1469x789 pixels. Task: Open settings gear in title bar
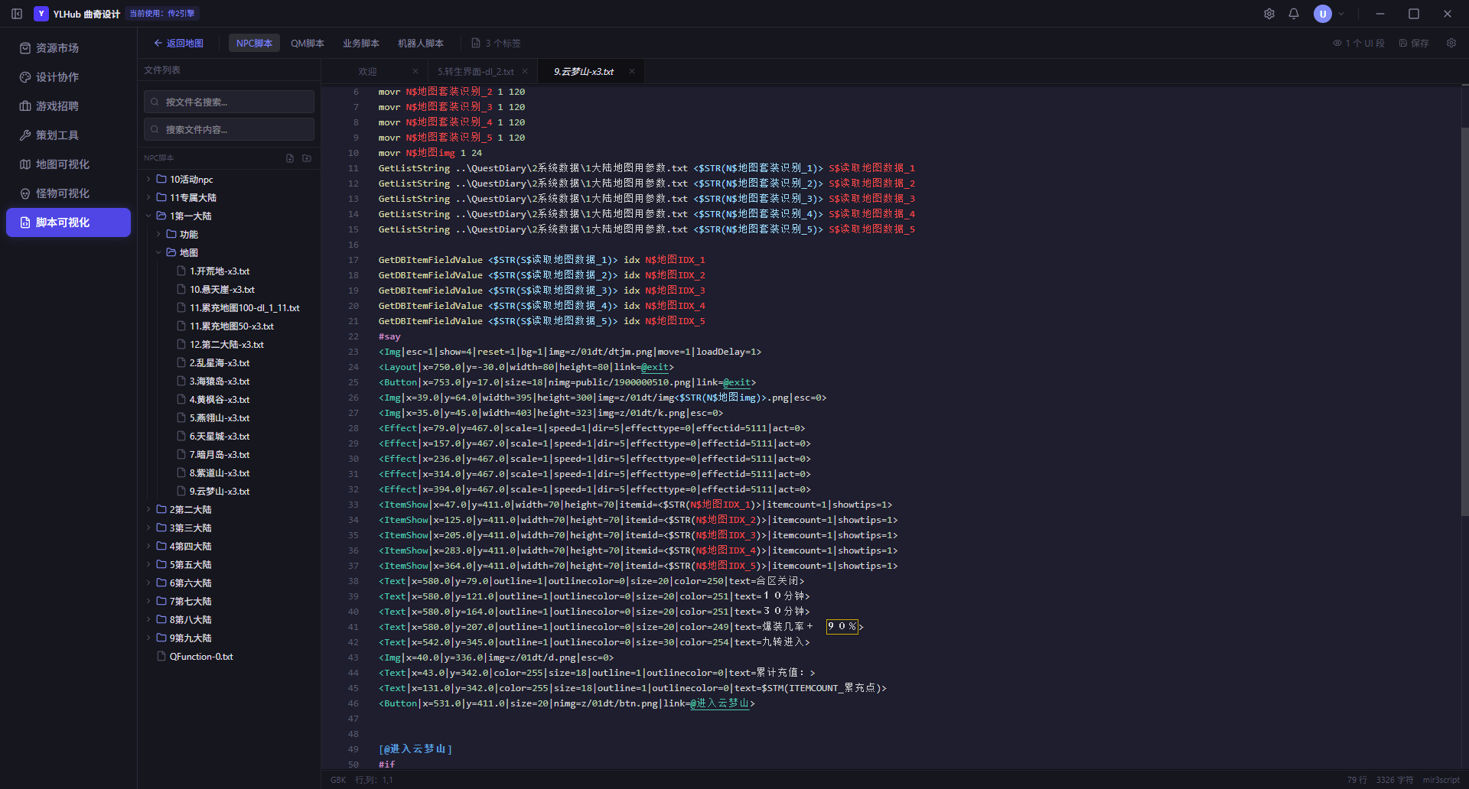pyautogui.click(x=1269, y=14)
